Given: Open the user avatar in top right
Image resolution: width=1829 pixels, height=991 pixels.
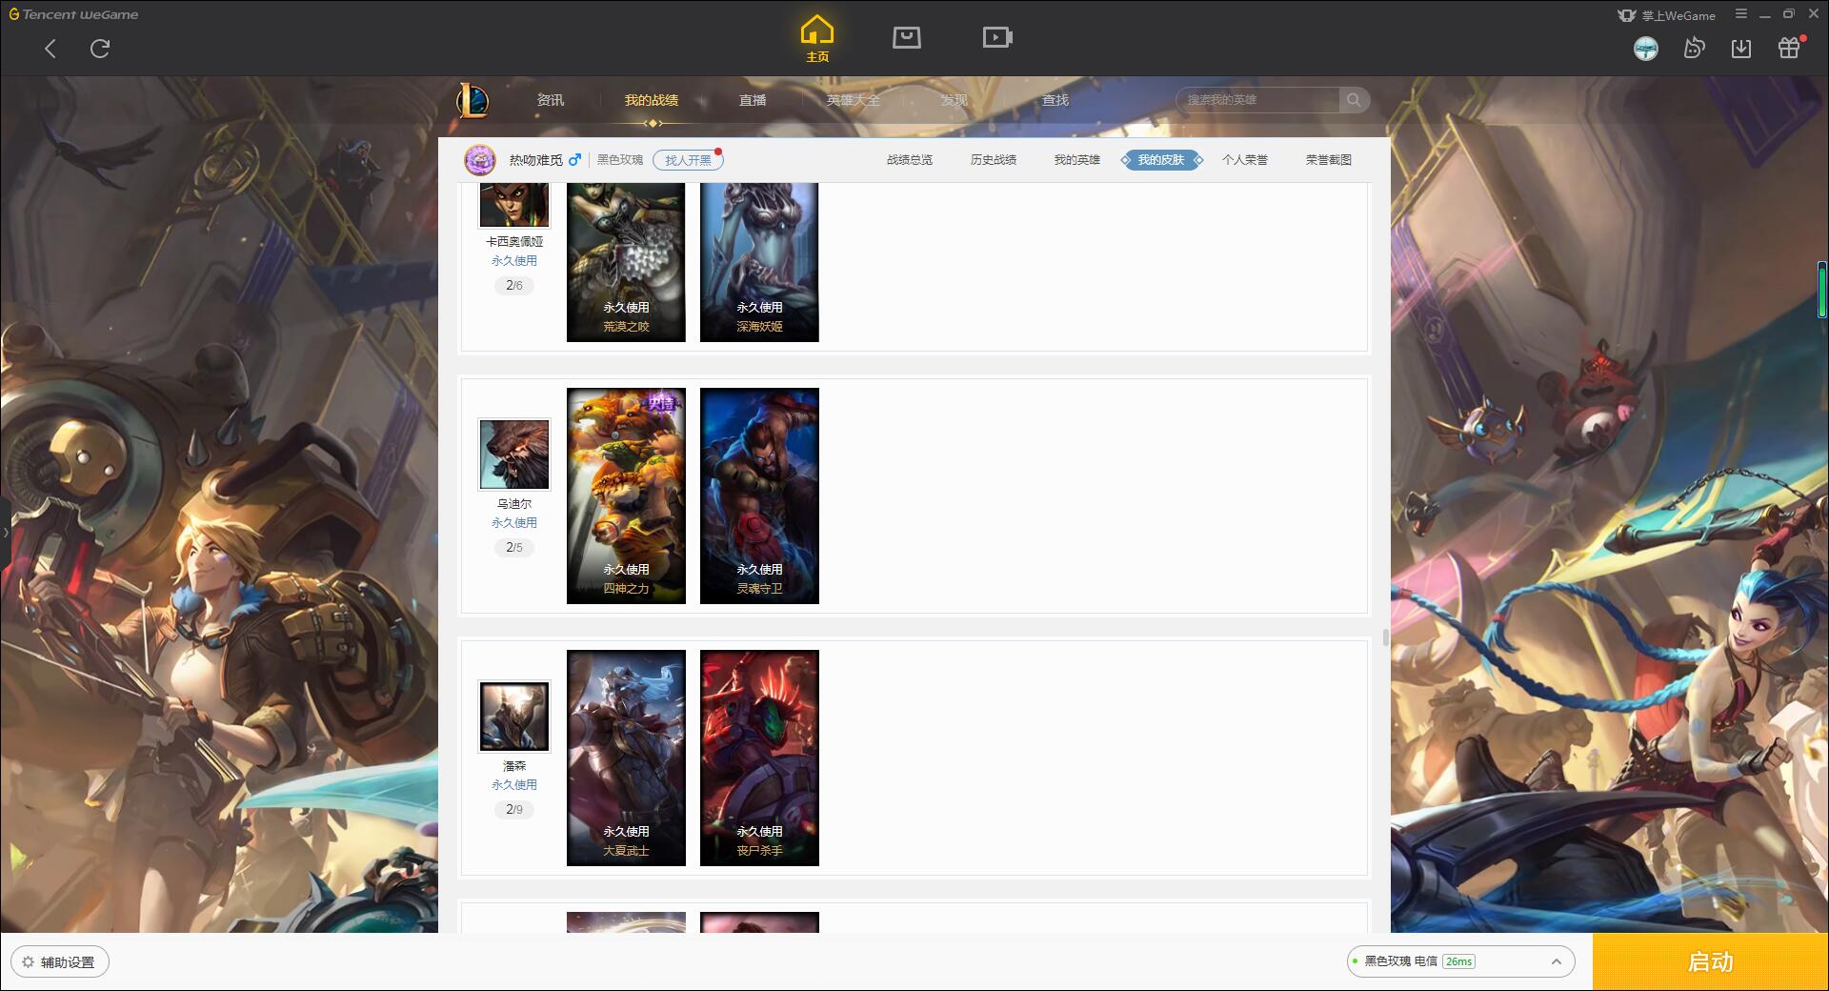Looking at the screenshot, I should (x=1645, y=49).
